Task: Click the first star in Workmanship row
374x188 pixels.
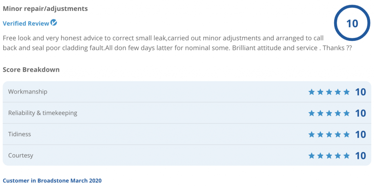Action: pos(312,92)
